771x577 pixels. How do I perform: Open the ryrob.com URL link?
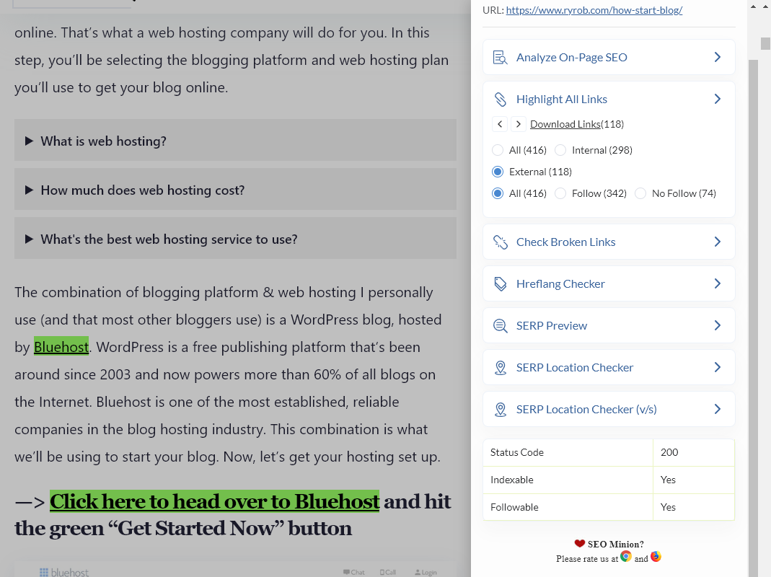click(x=594, y=9)
